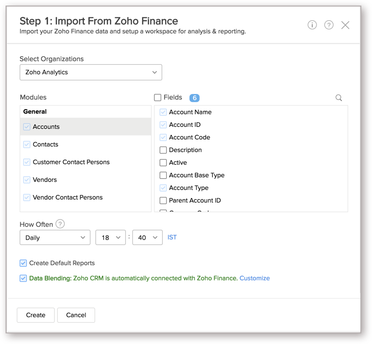372x344 pixels.
Task: Uncheck the Accounts module checkbox
Action: pyautogui.click(x=27, y=127)
